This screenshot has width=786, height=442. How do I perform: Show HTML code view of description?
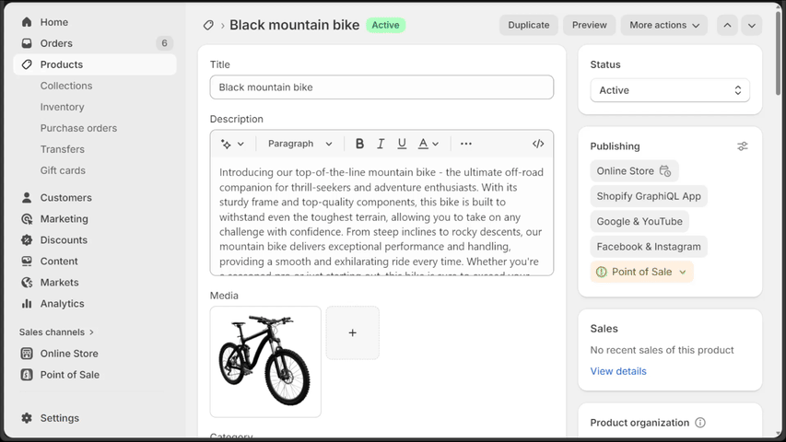click(x=538, y=144)
